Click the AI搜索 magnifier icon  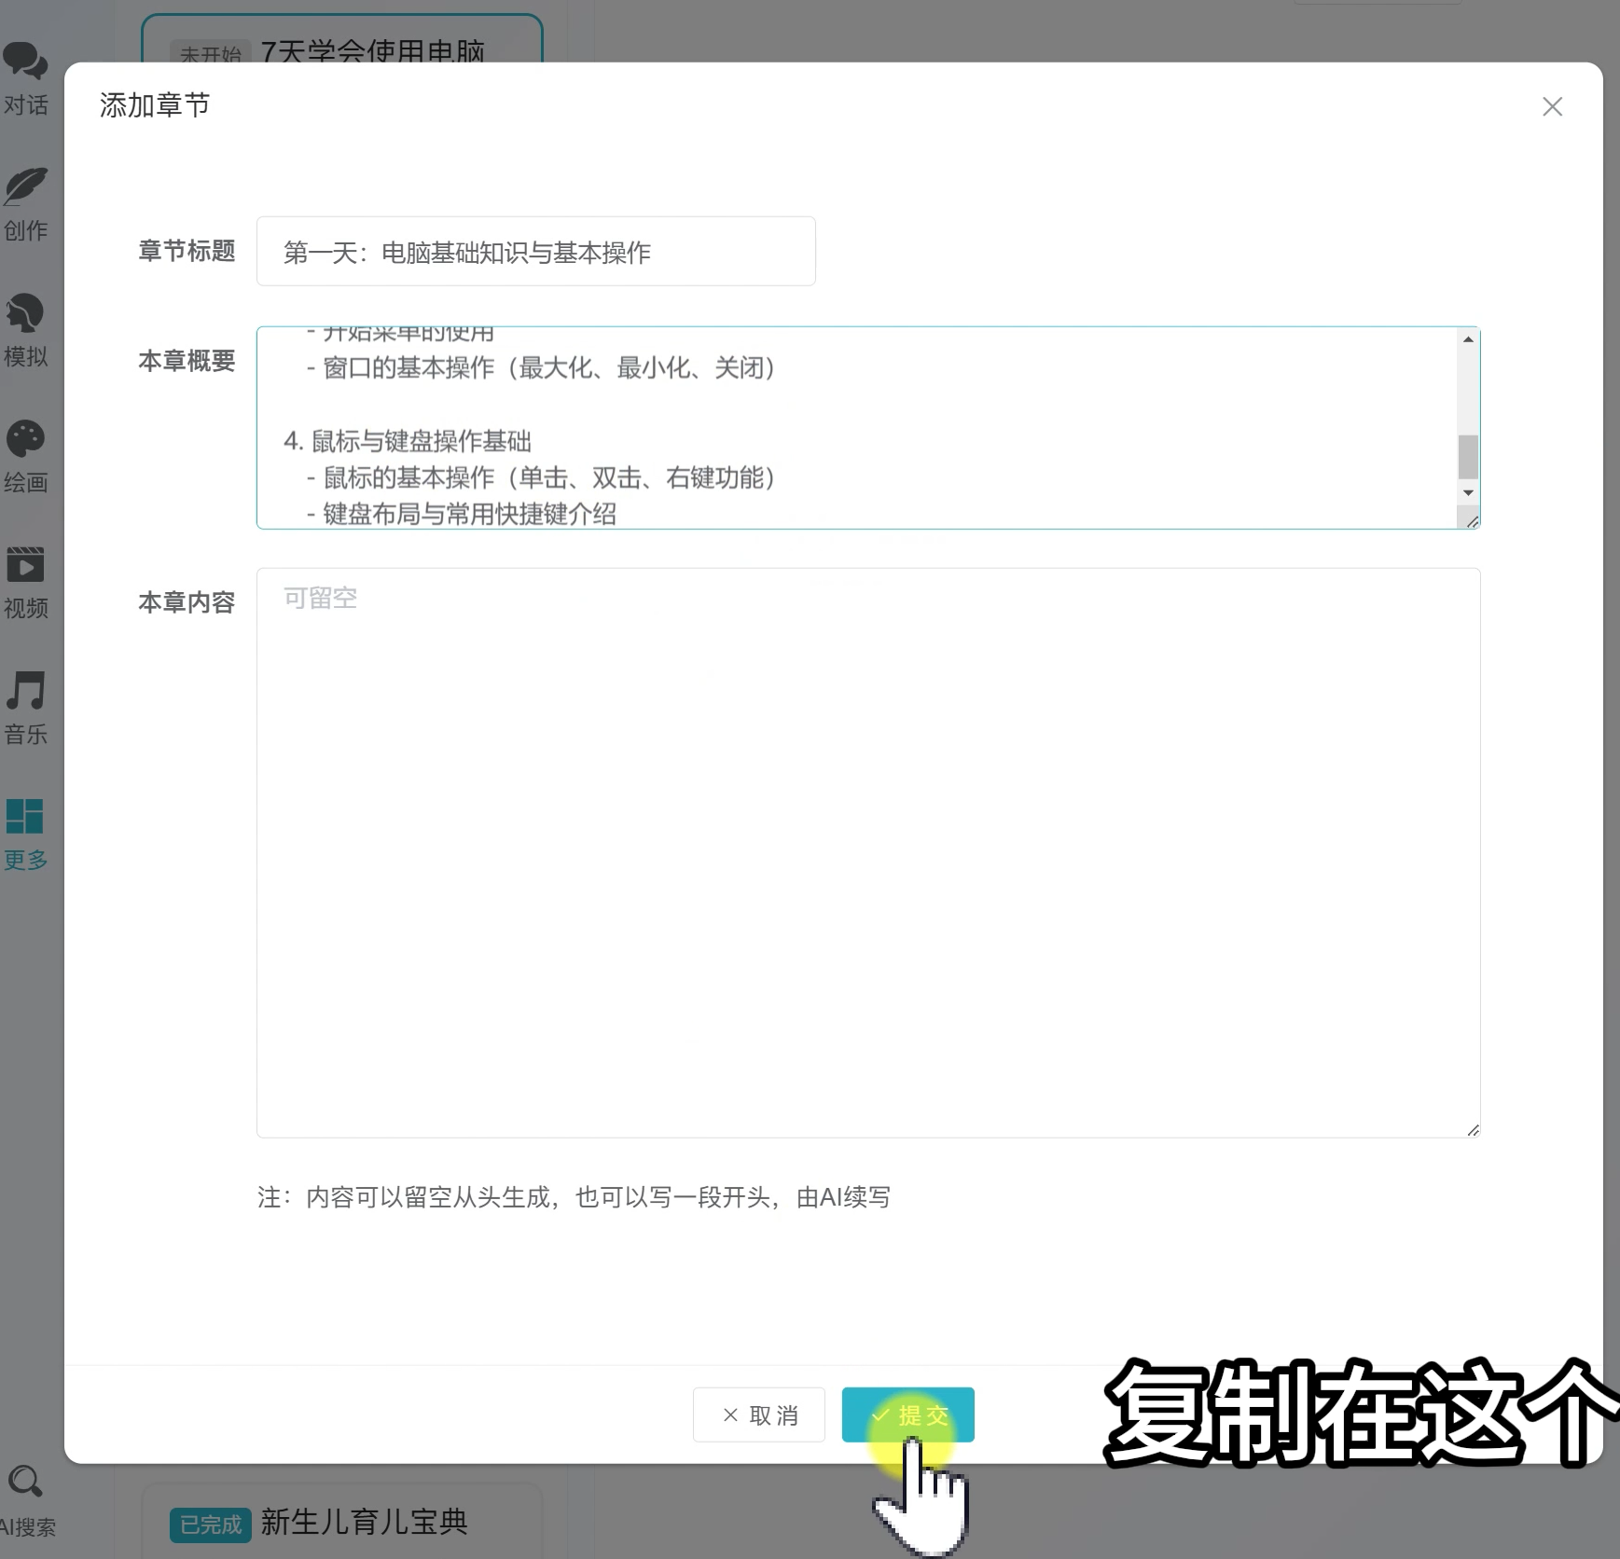[x=25, y=1482]
